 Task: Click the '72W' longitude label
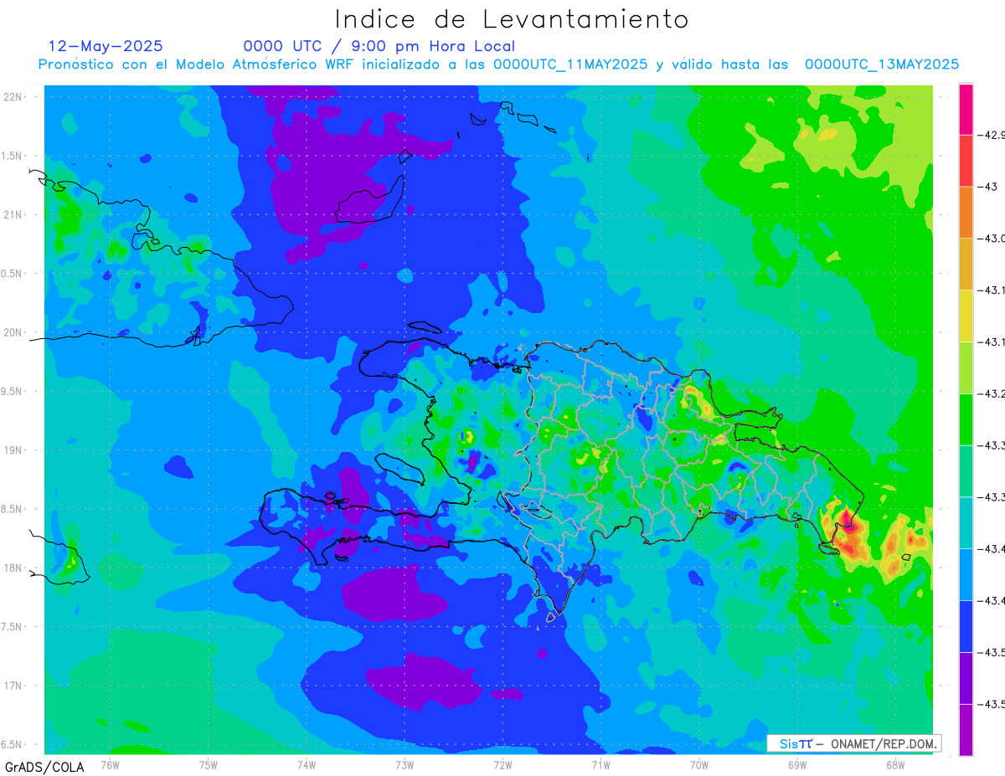(x=502, y=763)
